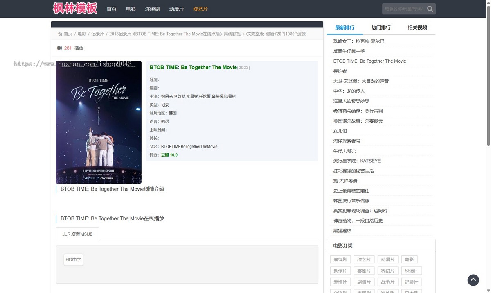Image resolution: width=491 pixels, height=293 pixels.
Task: Go to 首页 in the breadcrumb
Action: (68, 34)
